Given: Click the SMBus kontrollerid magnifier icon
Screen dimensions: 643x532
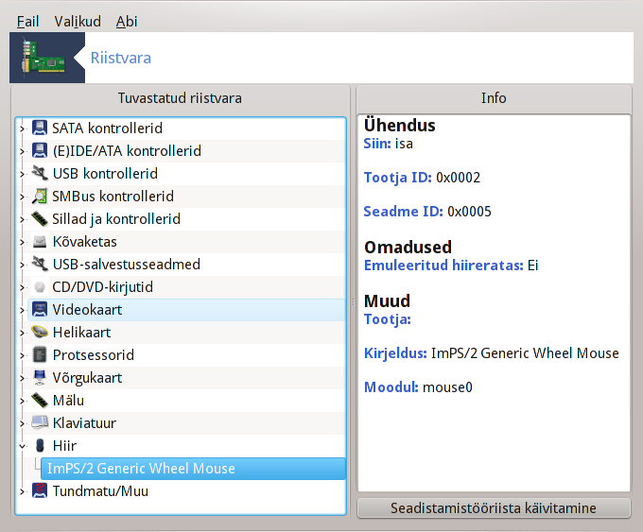Looking at the screenshot, I should pyautogui.click(x=40, y=196).
